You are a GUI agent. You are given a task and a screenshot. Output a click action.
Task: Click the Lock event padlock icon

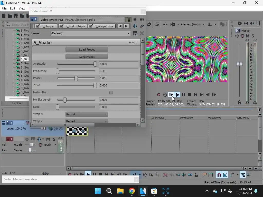coord(196,175)
